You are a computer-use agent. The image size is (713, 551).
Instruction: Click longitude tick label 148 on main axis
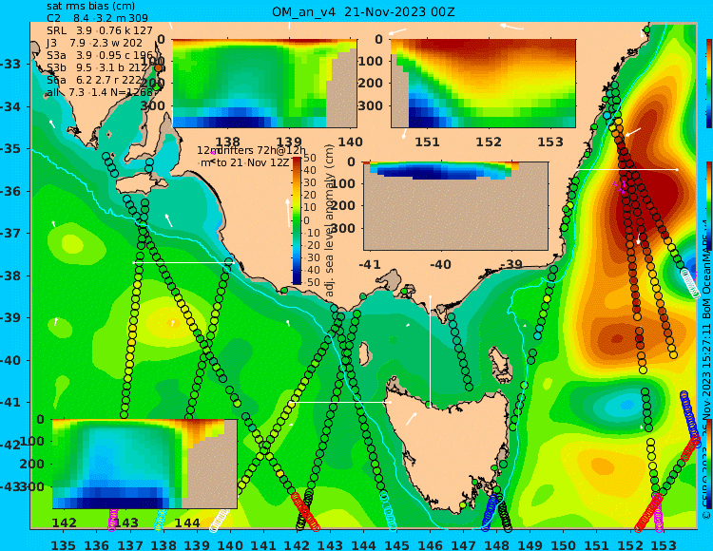[x=497, y=544]
